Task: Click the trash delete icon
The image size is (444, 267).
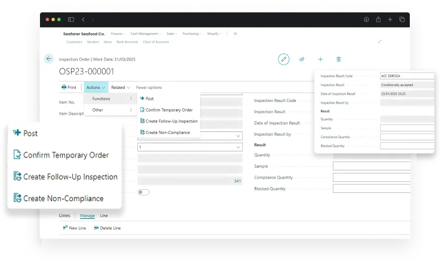Action: tap(338, 59)
